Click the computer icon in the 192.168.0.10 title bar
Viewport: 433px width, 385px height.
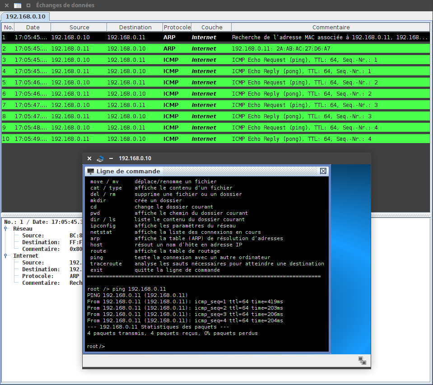(100, 158)
